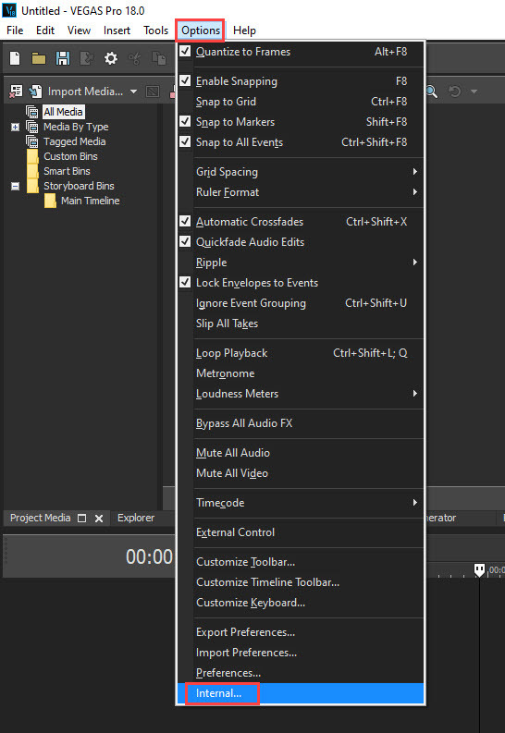Open project via folder icon

click(39, 58)
